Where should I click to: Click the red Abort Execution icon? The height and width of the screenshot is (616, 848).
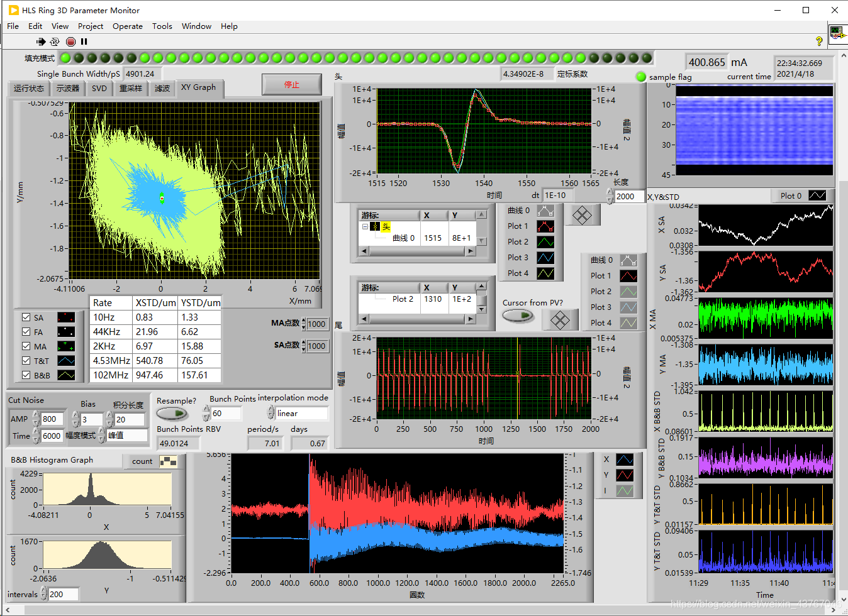tap(70, 41)
